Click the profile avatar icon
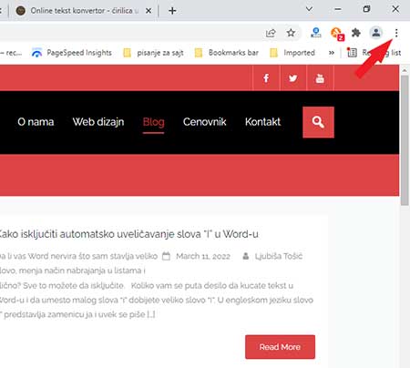 pos(376,33)
